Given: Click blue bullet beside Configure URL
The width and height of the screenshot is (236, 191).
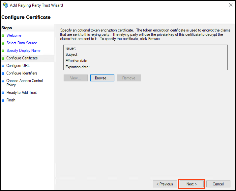Looking at the screenshot, I should pos(3,66).
